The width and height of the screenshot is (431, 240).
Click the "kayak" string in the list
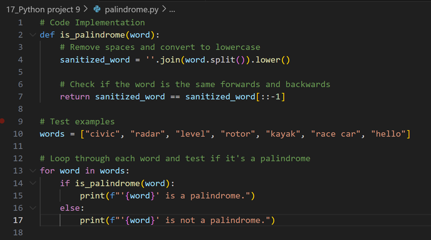tap(283, 134)
